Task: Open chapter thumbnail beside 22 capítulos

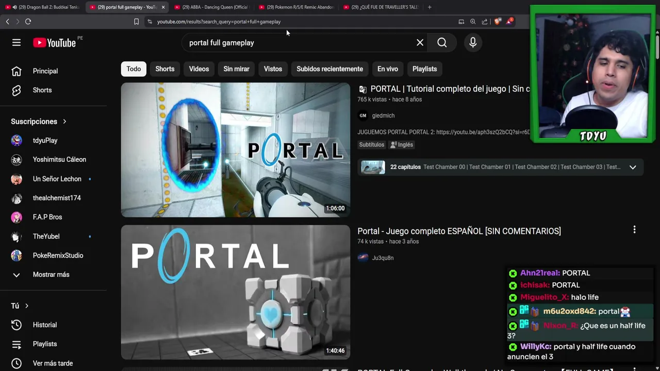Action: point(373,167)
